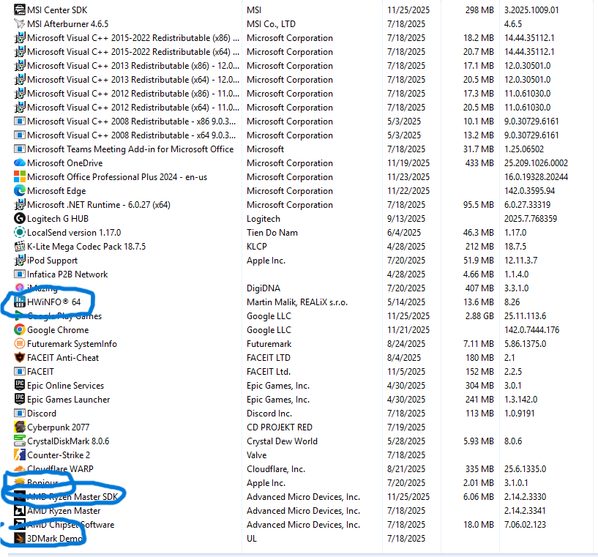Image resolution: width=598 pixels, height=557 pixels.
Task: Click the Epic Games Launcher icon
Action: tap(20, 400)
